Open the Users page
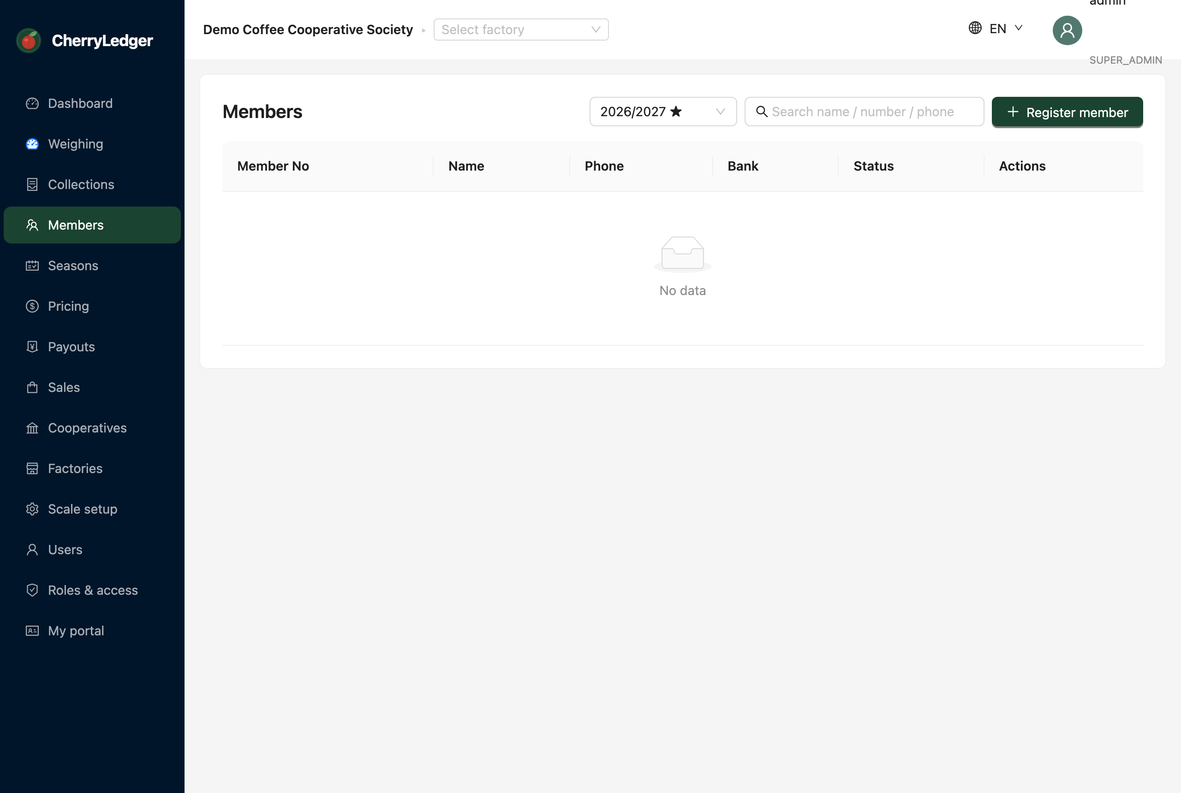Screen dimensions: 1181x793 pyautogui.click(x=92, y=549)
